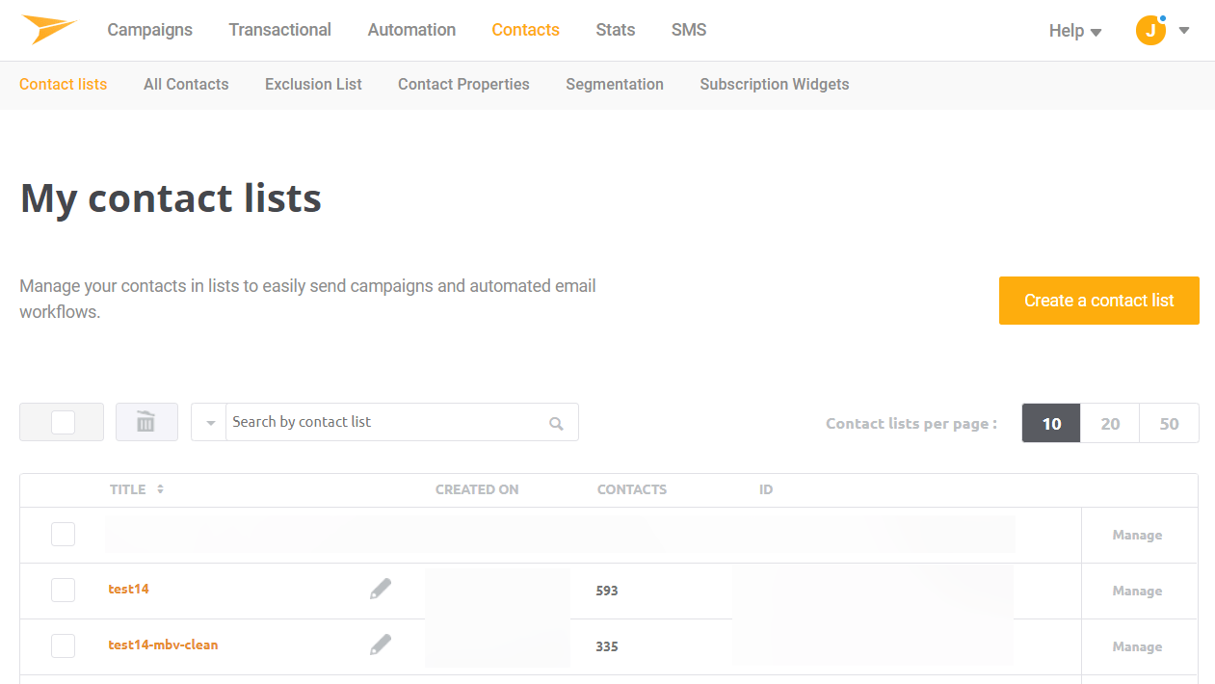Show 20 contact lists per page

(1110, 423)
